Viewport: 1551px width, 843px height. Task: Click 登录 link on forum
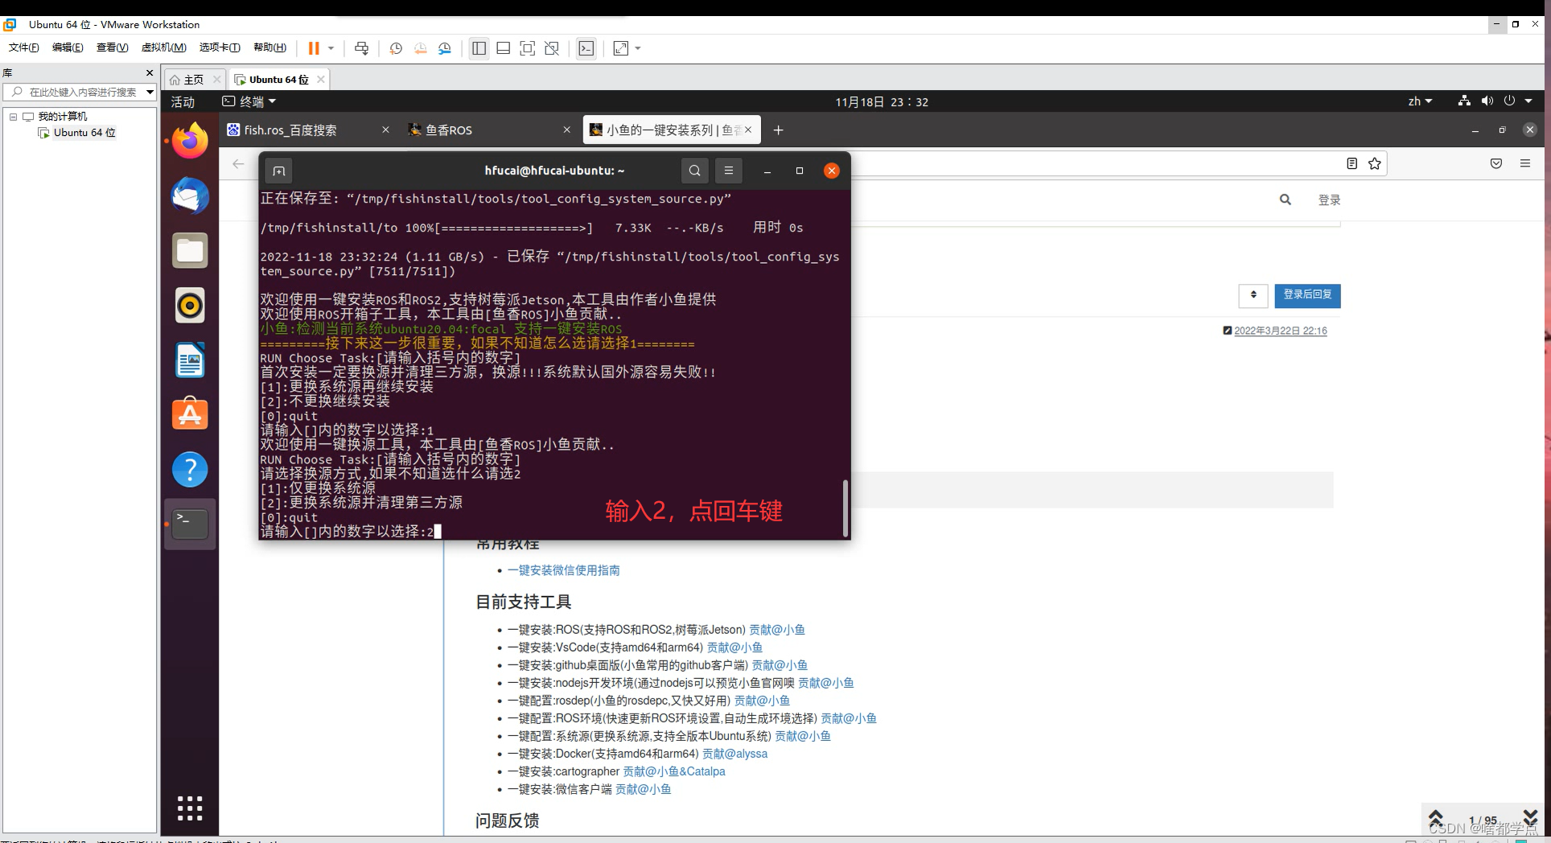[x=1329, y=199]
